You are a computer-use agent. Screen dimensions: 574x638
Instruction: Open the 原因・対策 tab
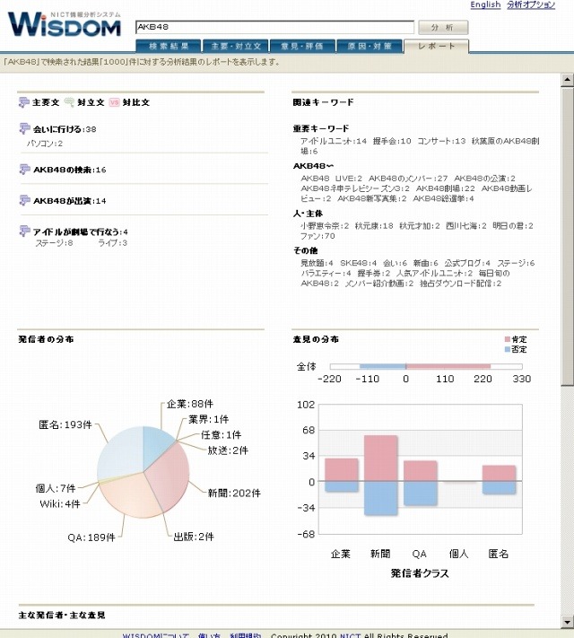click(370, 47)
